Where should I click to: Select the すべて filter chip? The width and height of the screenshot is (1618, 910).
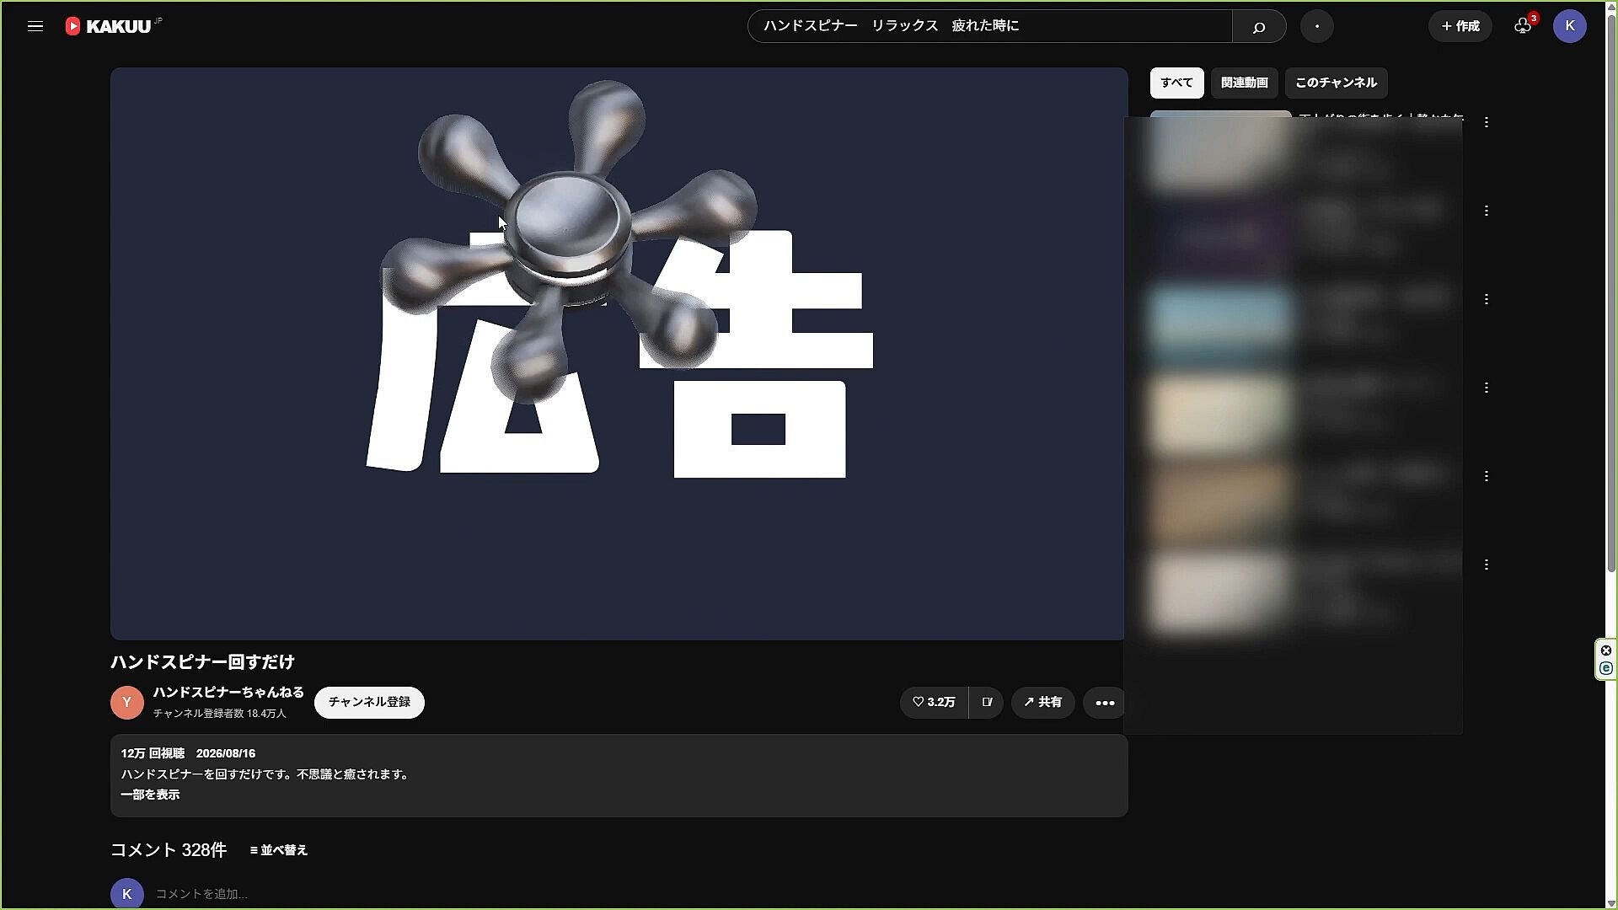1176,83
